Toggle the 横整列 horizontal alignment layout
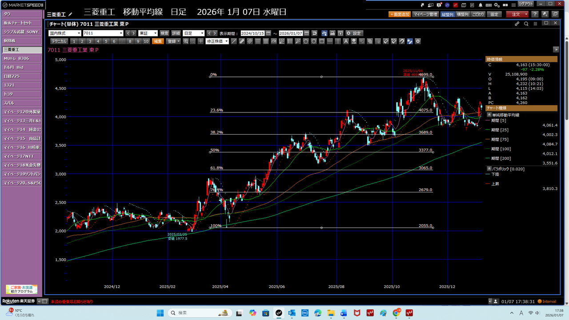569x320 pixels. tap(462, 14)
